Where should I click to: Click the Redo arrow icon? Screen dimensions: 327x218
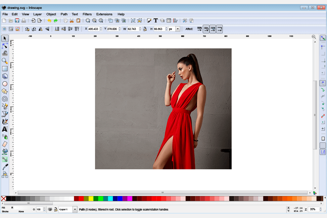pos(56,20)
